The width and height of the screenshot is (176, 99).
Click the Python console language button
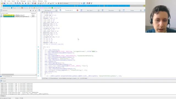click(2, 96)
